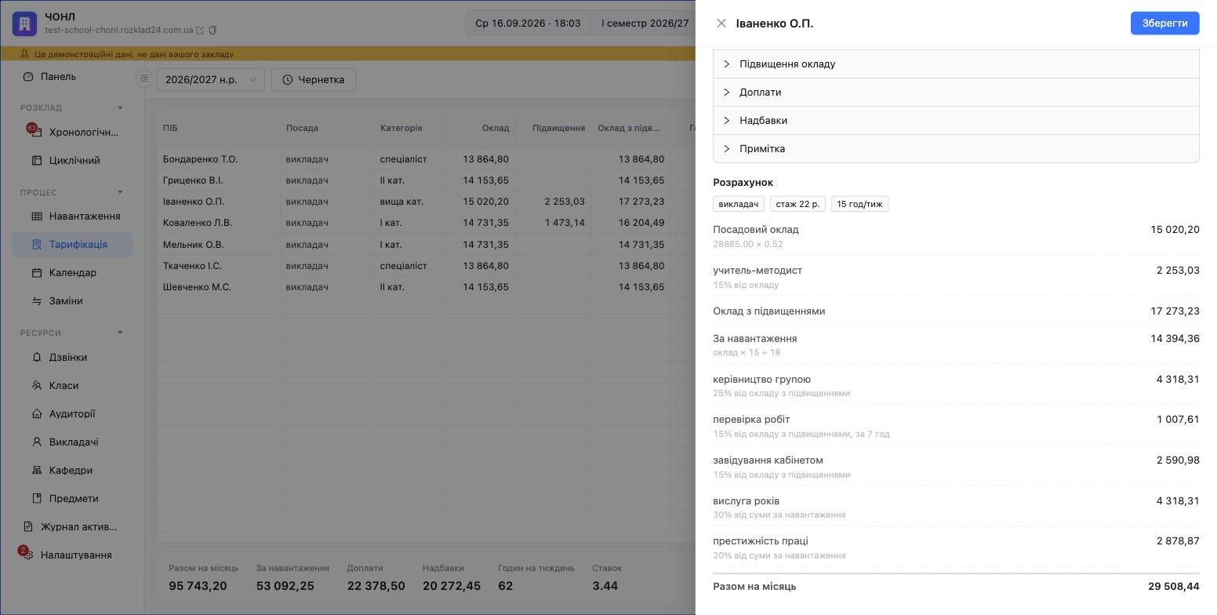1217x615 pixels.
Task: Expand the Надбавки section
Action: coord(956,120)
